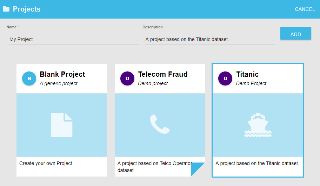Cancel the new project dialog

point(305,9)
